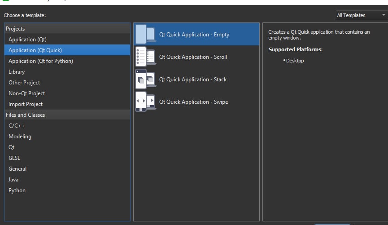Select the C/C++ files category

click(67, 126)
